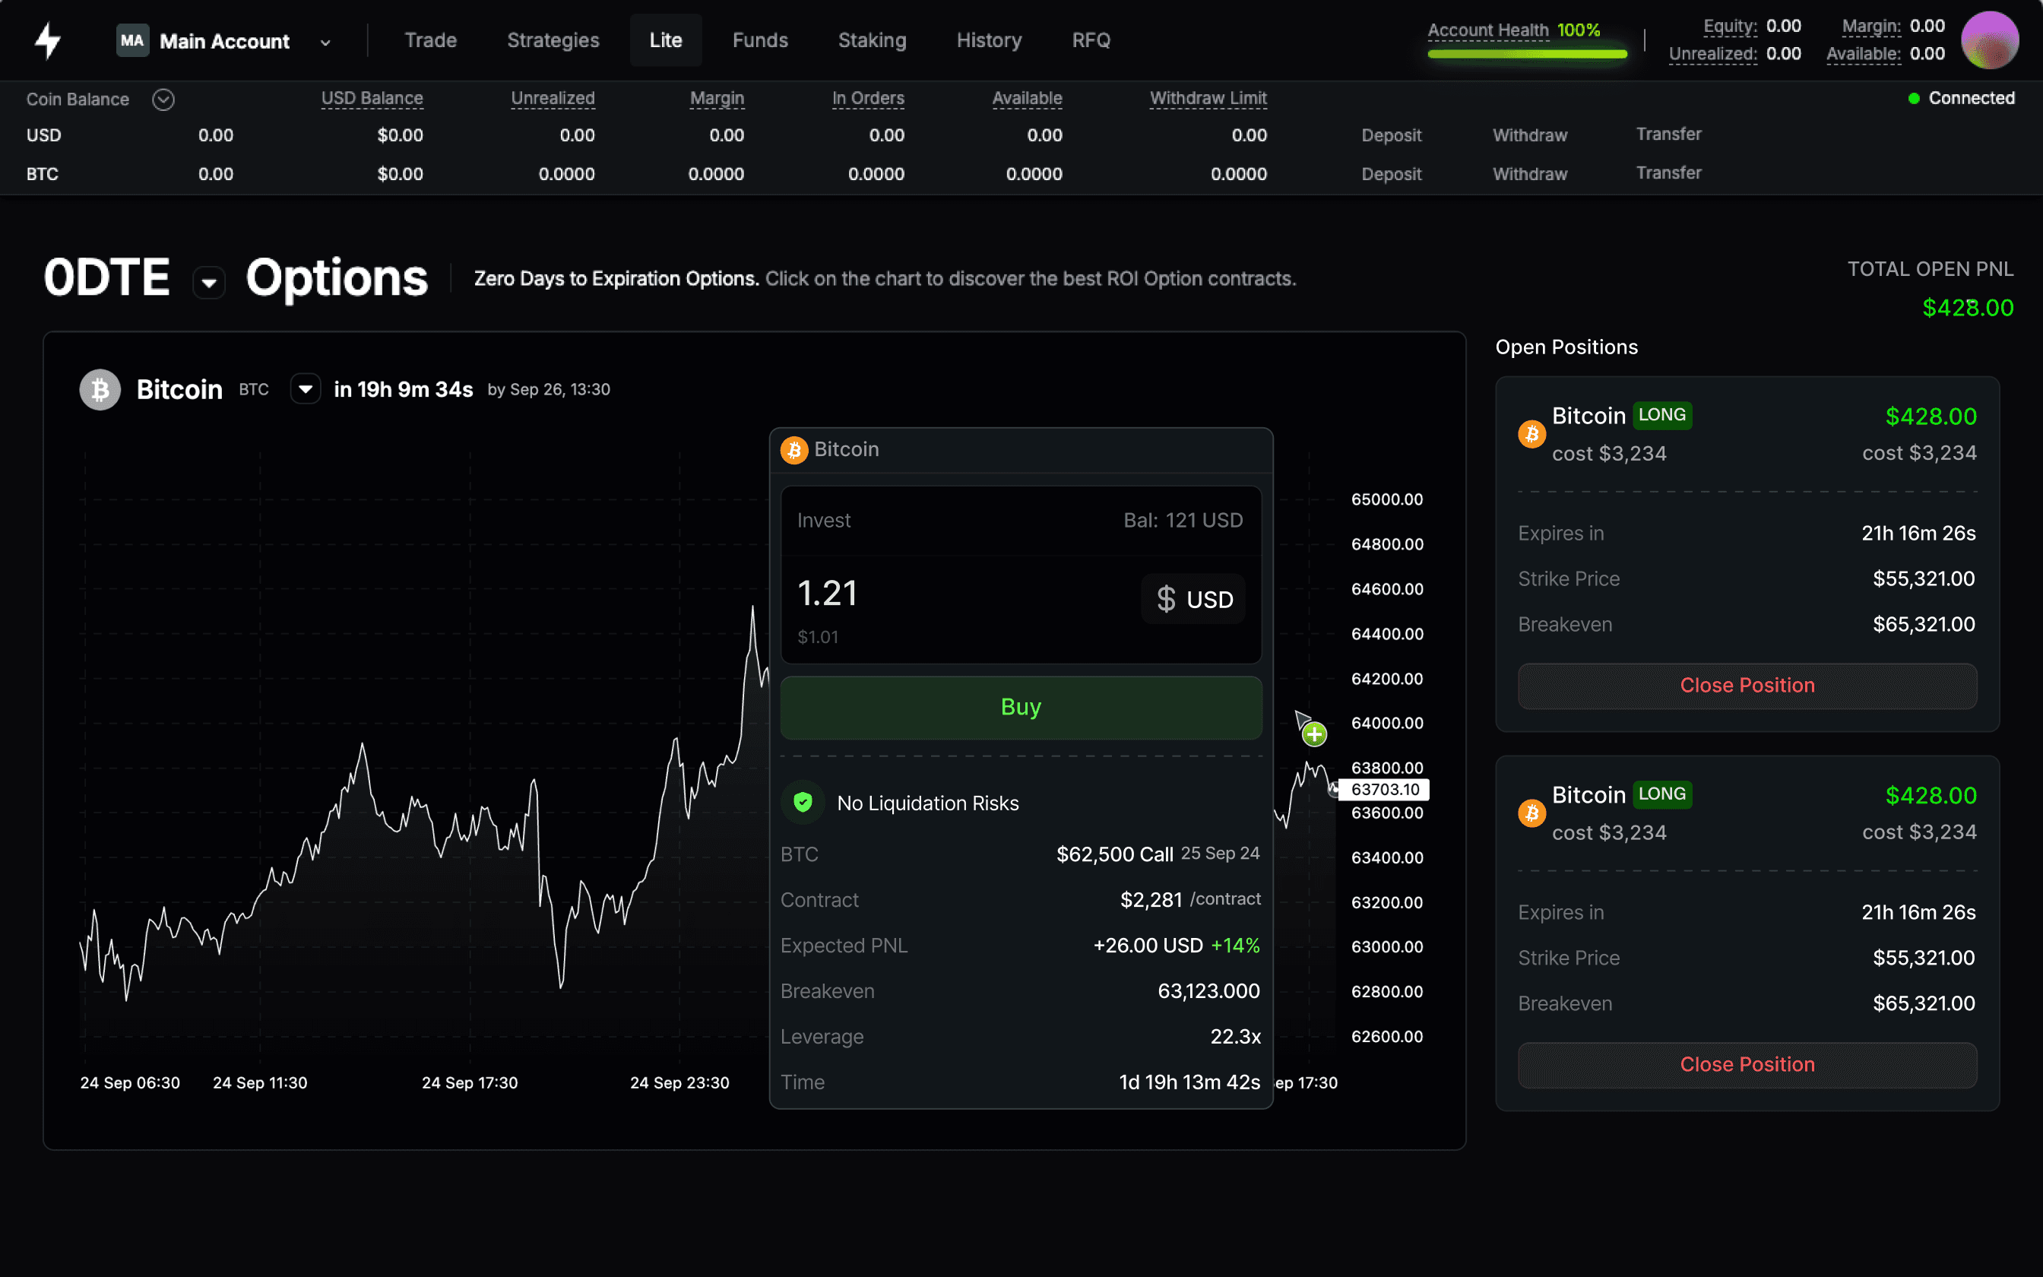
Task: Switch to the Strategies tab
Action: tap(553, 40)
